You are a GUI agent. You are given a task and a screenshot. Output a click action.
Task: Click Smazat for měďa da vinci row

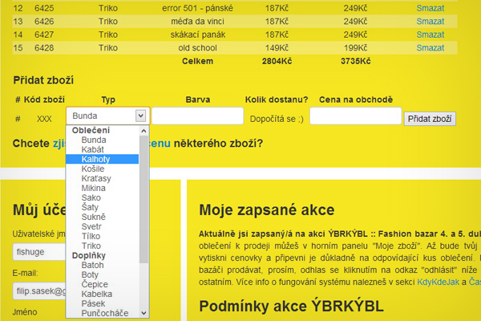click(x=430, y=21)
